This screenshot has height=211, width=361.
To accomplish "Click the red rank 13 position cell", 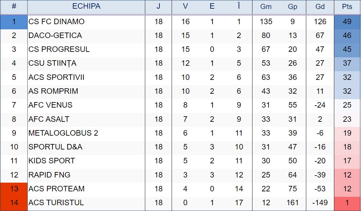I will (14, 189).
